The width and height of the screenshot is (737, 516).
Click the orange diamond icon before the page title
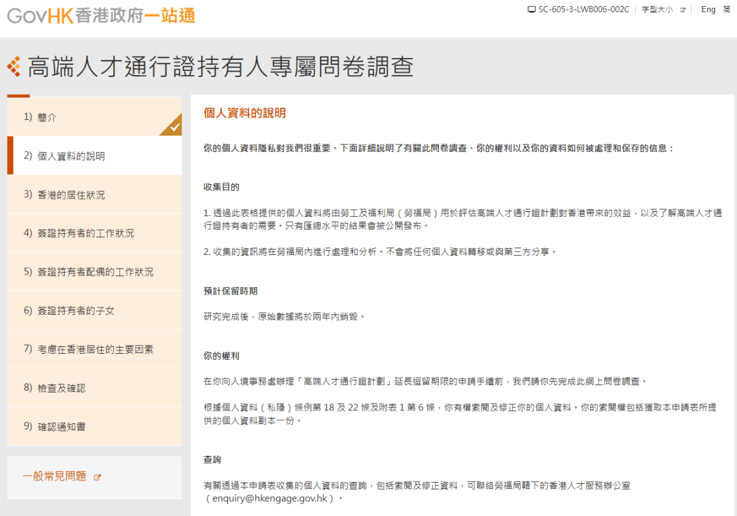coord(14,67)
